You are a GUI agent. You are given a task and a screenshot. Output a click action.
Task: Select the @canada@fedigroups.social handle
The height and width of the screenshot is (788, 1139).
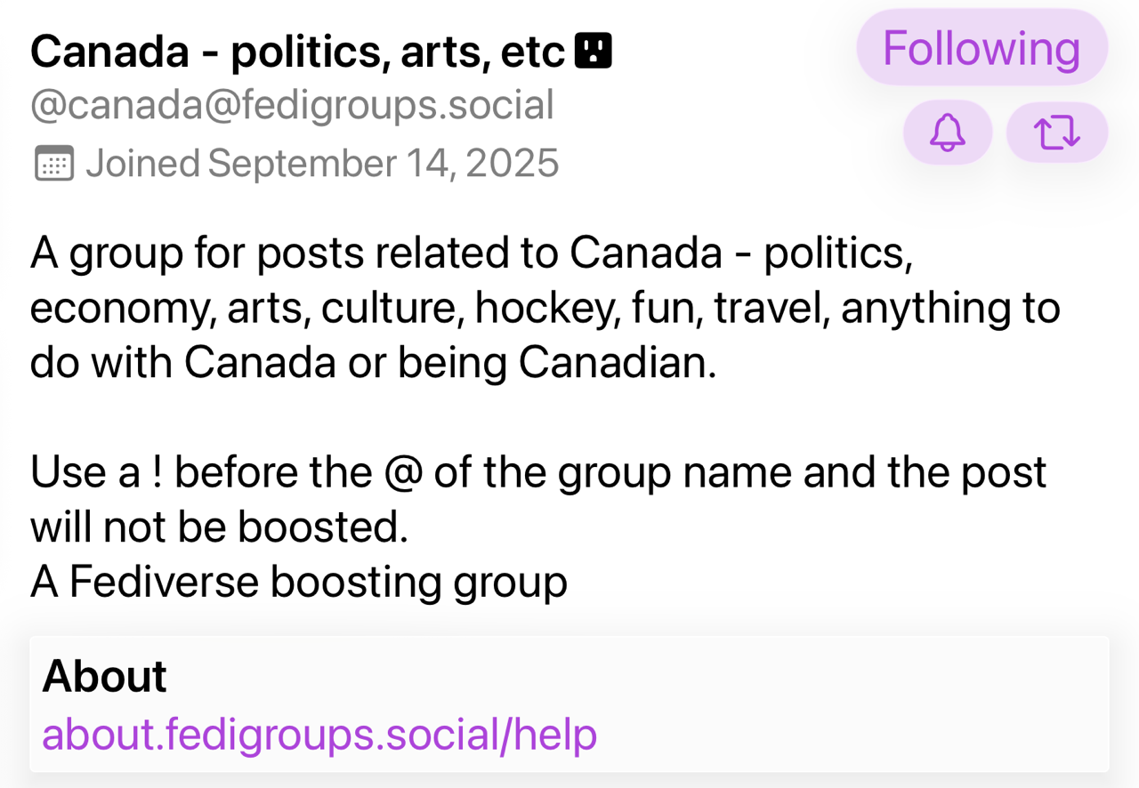pos(292,106)
